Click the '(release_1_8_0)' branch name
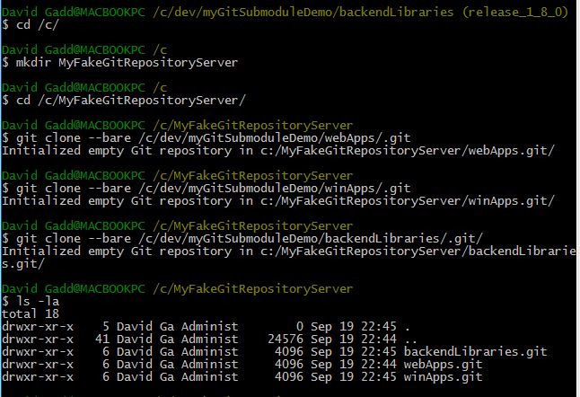This screenshot has width=580, height=397. tap(514, 13)
